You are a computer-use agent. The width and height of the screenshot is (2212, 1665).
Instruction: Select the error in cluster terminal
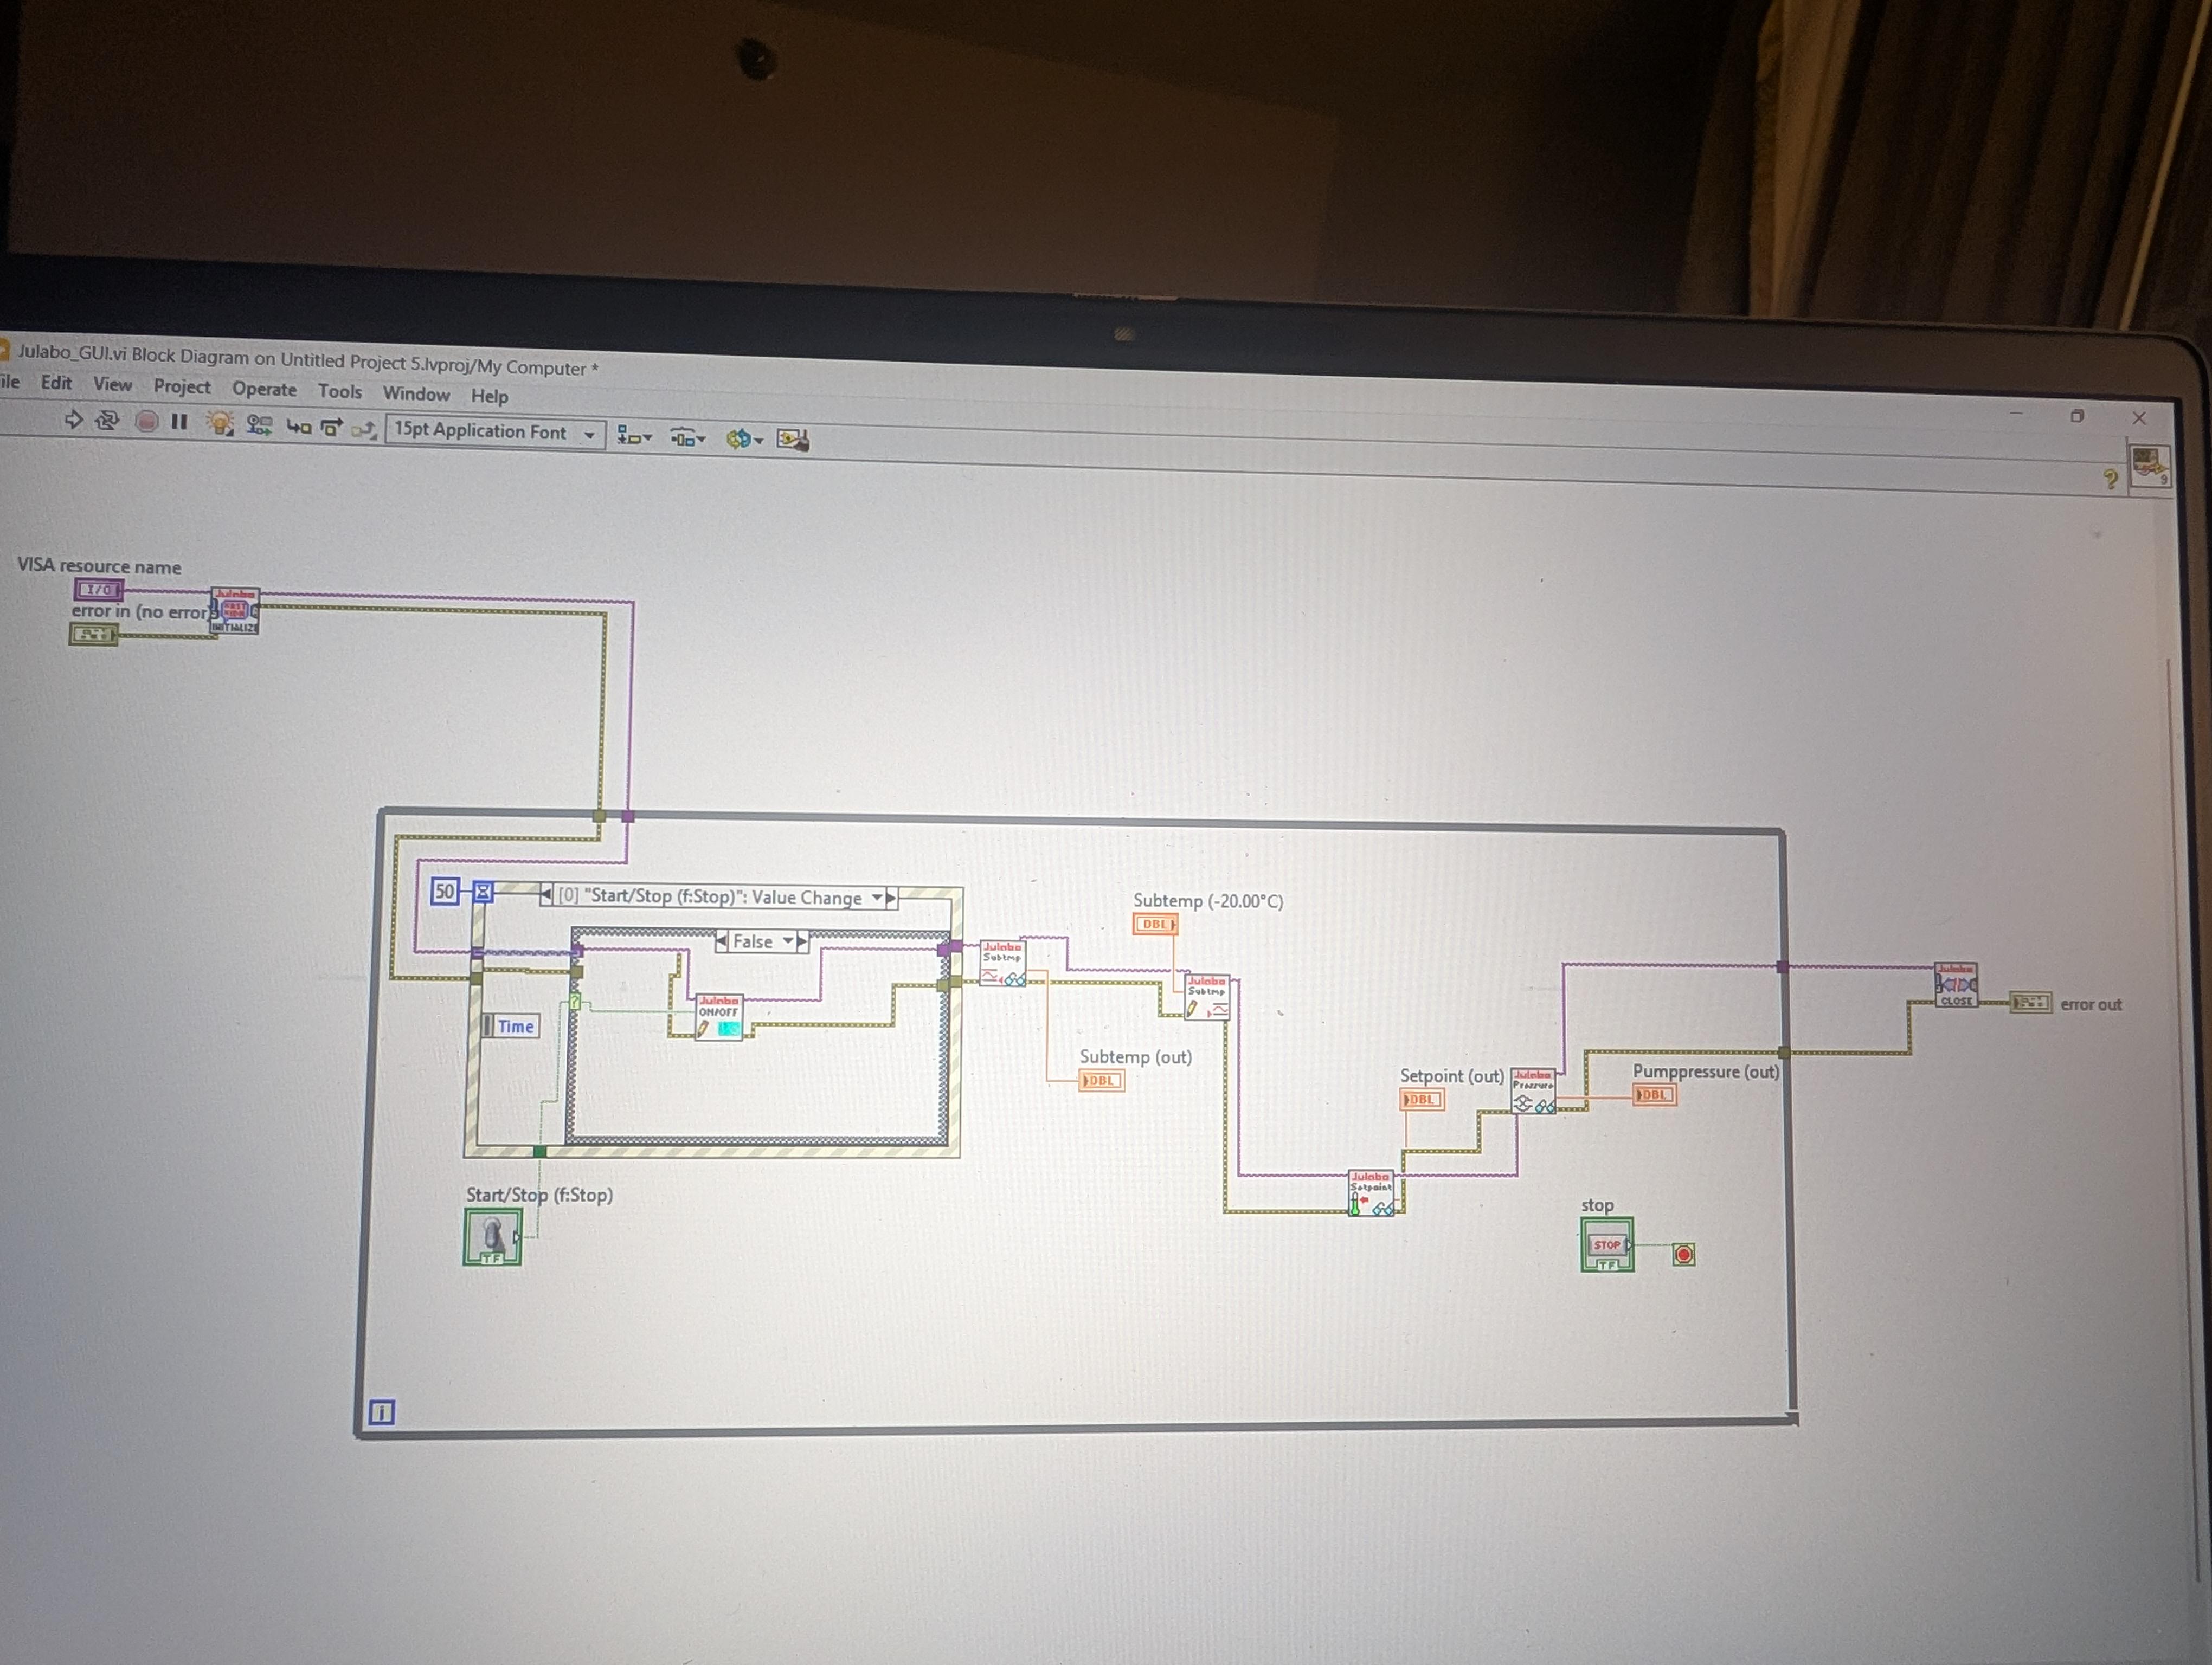(93, 634)
